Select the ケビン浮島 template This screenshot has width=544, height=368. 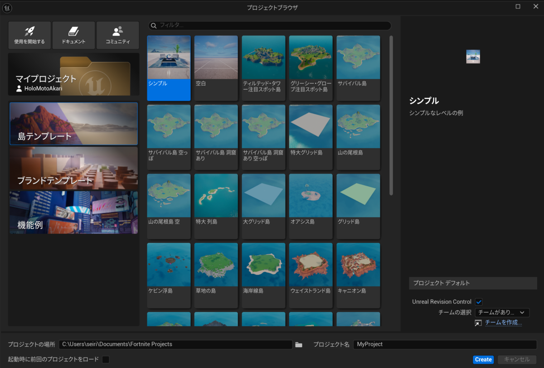[169, 276]
